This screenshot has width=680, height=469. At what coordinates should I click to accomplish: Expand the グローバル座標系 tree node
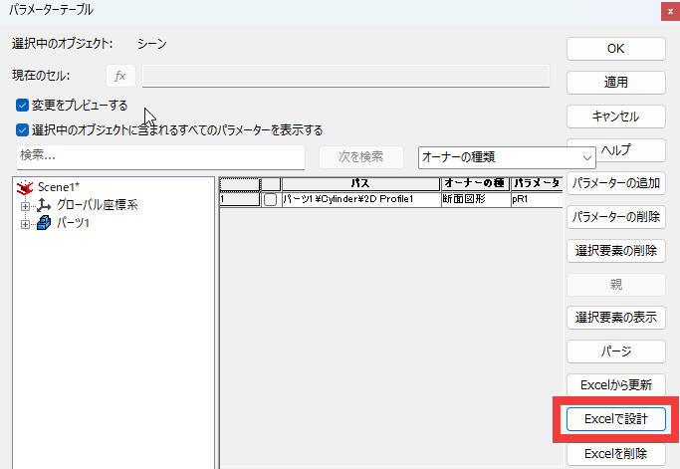[25, 206]
